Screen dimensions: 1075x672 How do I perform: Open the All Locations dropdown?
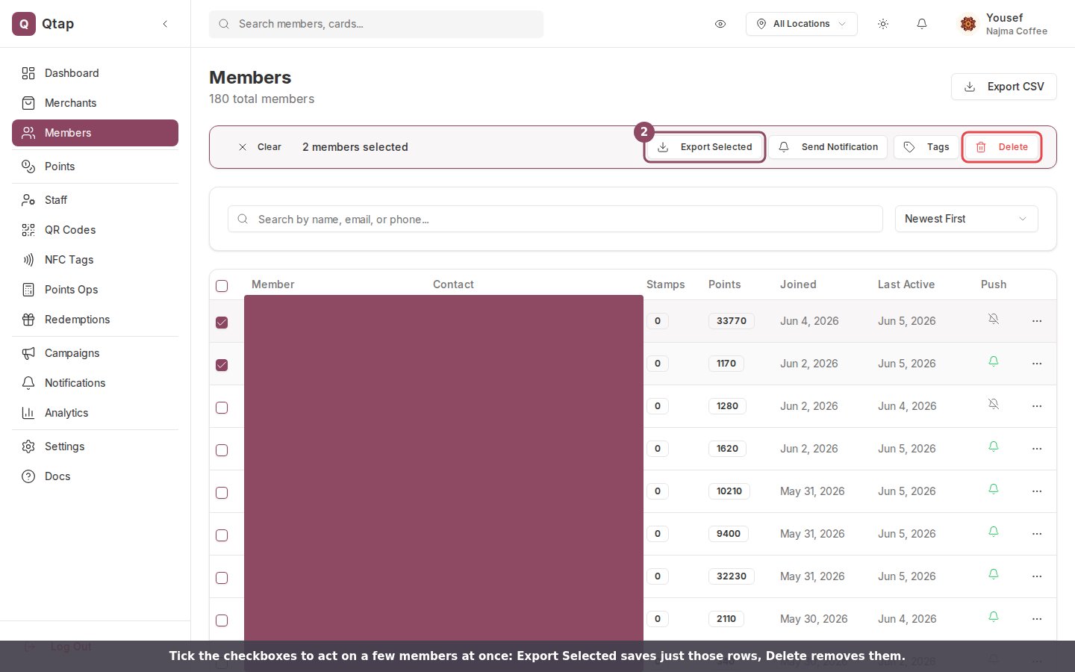[x=801, y=24]
